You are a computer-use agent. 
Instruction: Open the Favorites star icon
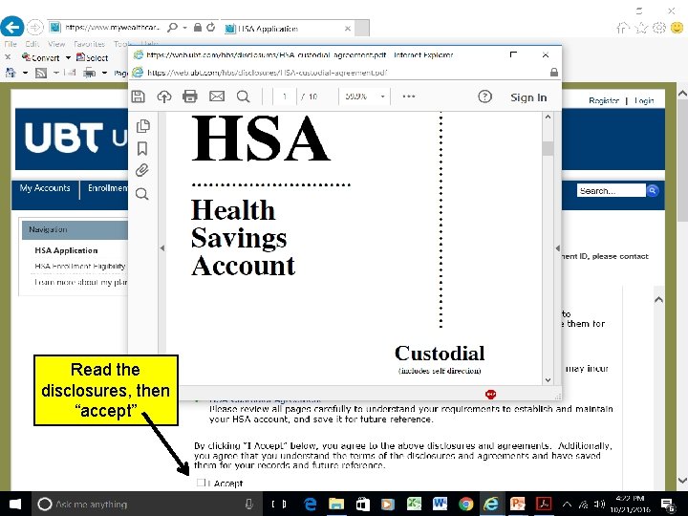coord(641,28)
